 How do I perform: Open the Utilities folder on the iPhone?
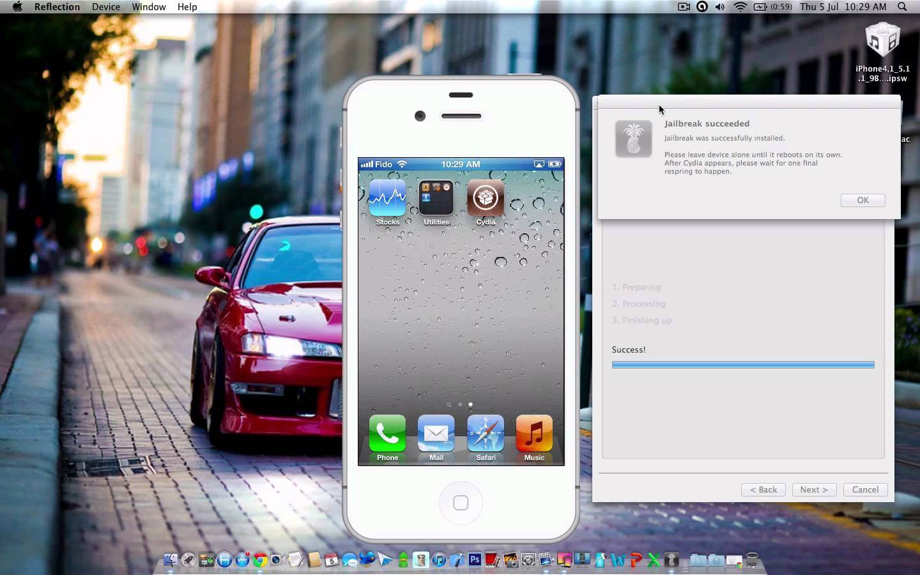click(x=436, y=198)
